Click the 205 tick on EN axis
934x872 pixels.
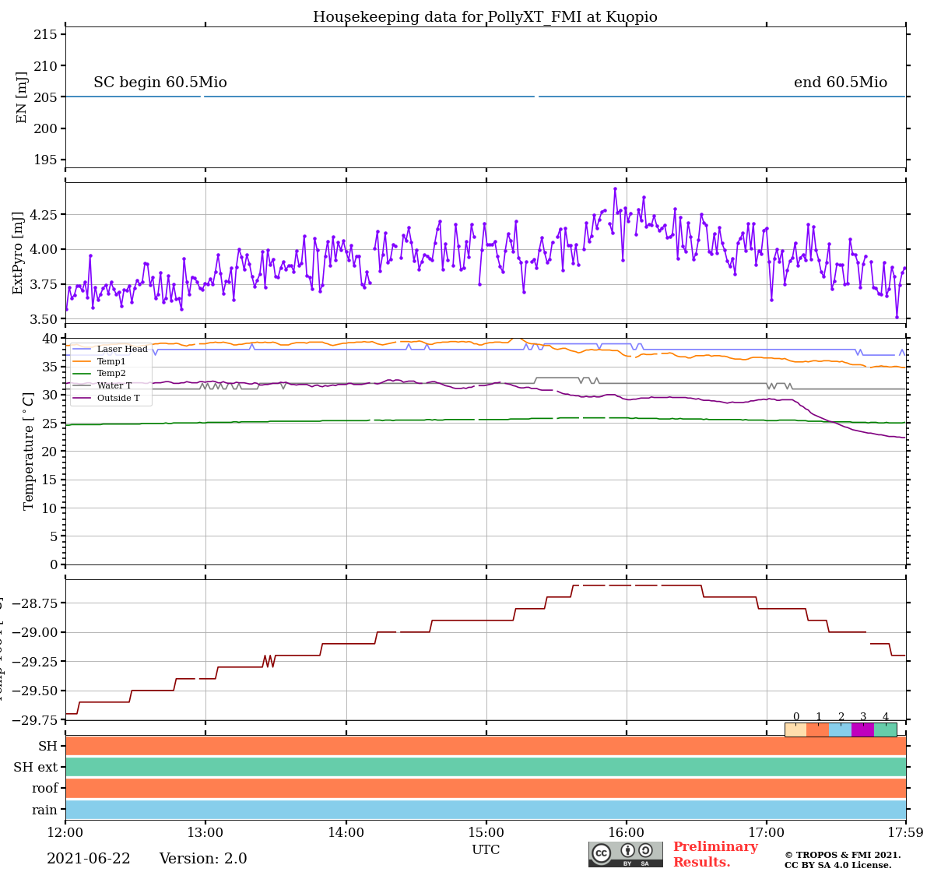pos(45,97)
